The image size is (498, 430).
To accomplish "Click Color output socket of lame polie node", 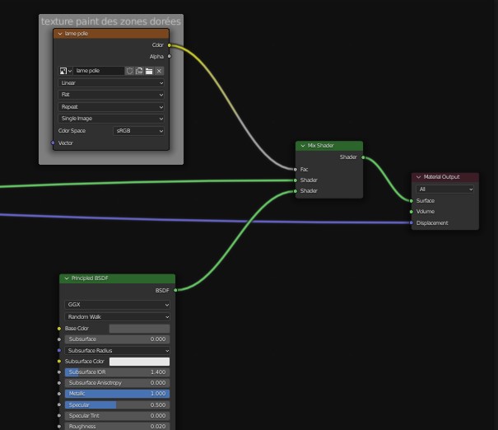I will pos(170,45).
